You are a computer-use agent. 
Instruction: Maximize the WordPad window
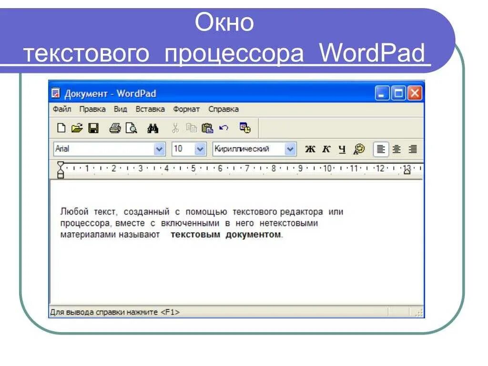(398, 93)
